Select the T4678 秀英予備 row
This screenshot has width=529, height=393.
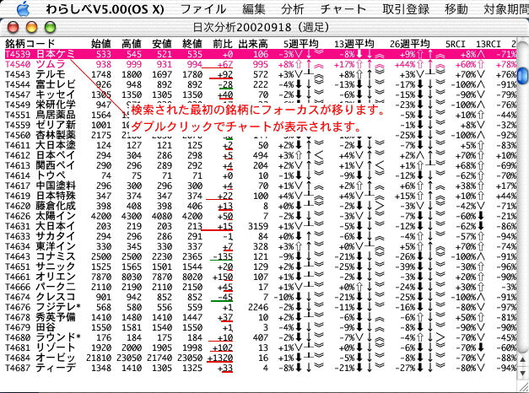(261, 317)
